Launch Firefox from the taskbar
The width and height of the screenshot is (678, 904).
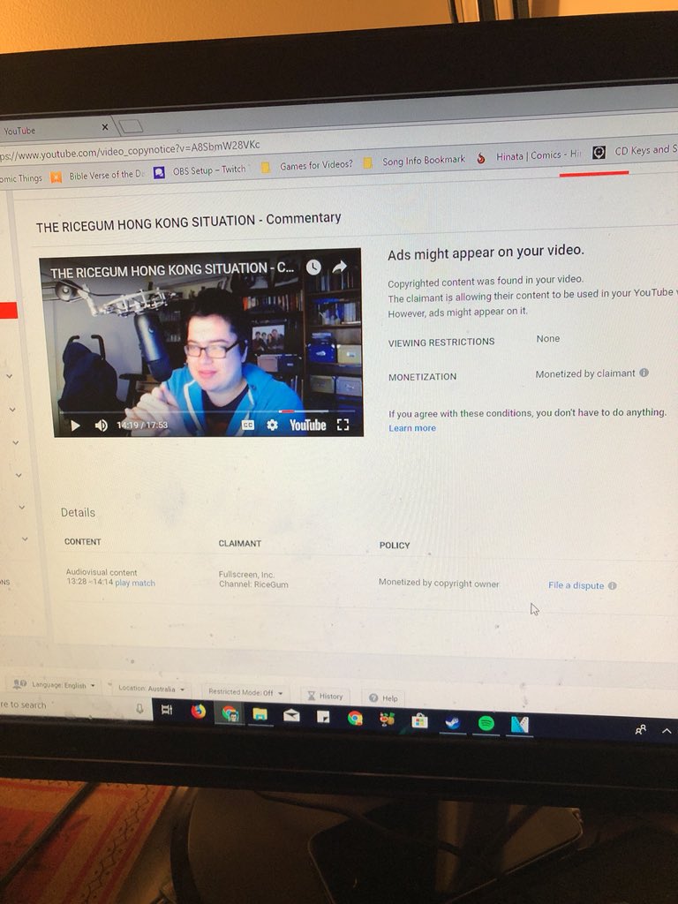pos(199,712)
